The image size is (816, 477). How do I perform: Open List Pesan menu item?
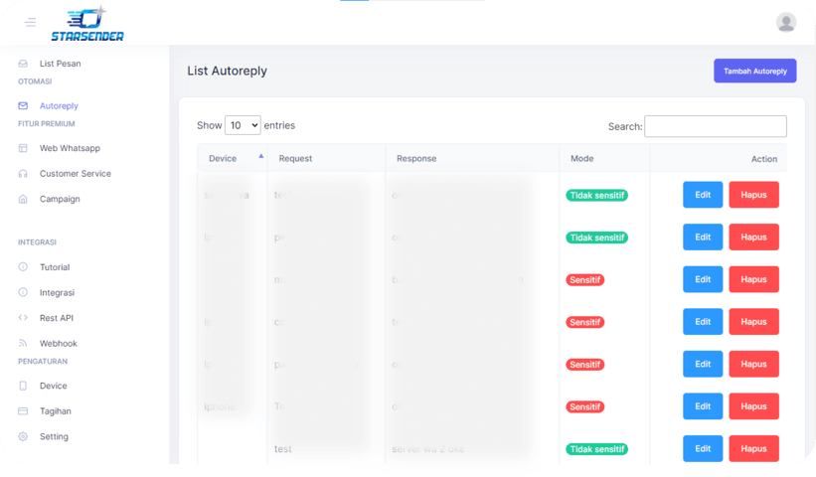[x=61, y=64]
